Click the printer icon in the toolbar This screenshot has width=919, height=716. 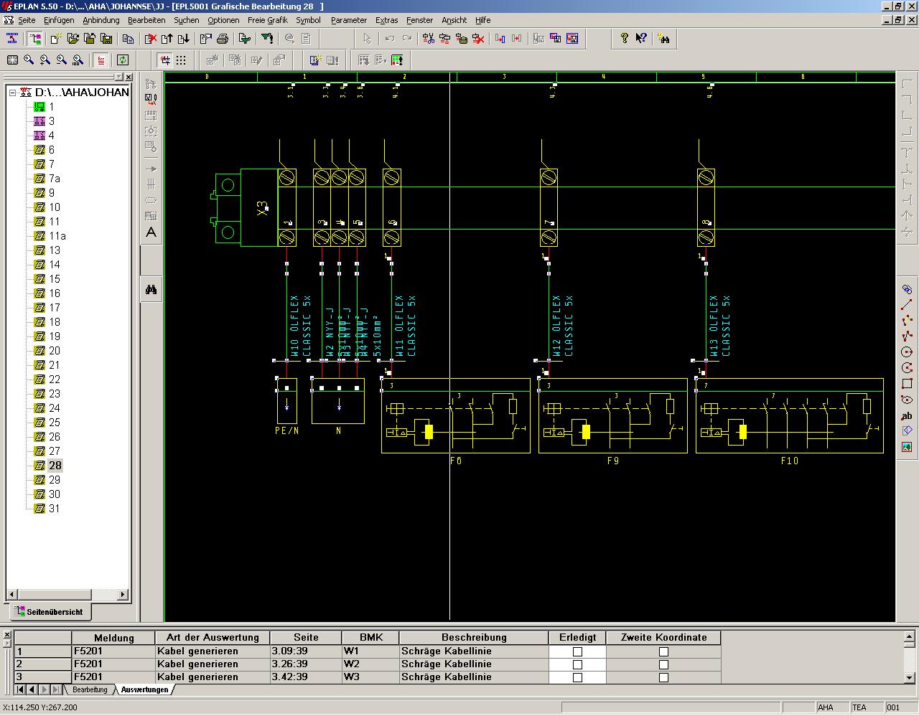pos(222,38)
